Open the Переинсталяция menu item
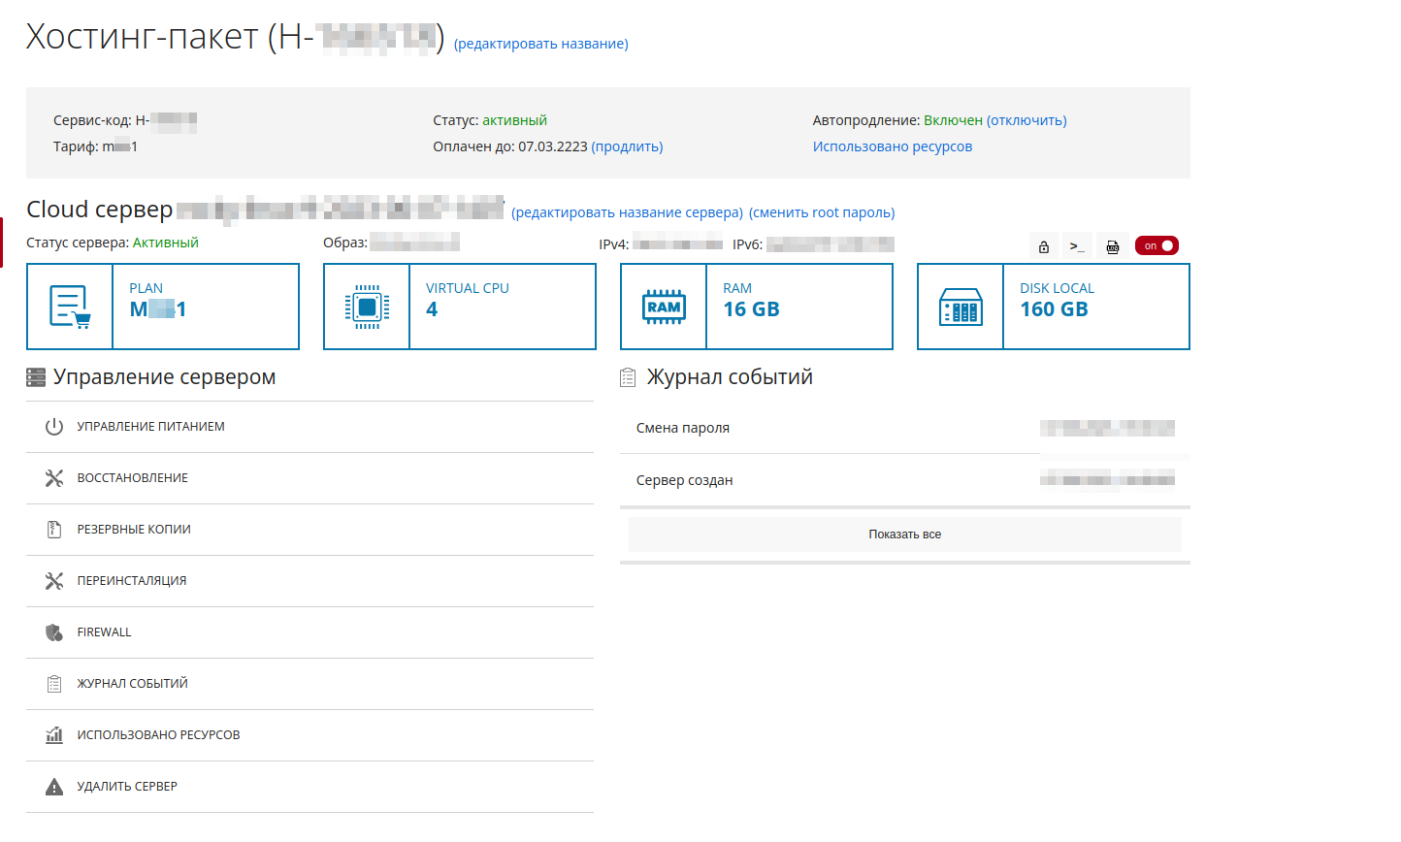The width and height of the screenshot is (1401, 842). 310,581
